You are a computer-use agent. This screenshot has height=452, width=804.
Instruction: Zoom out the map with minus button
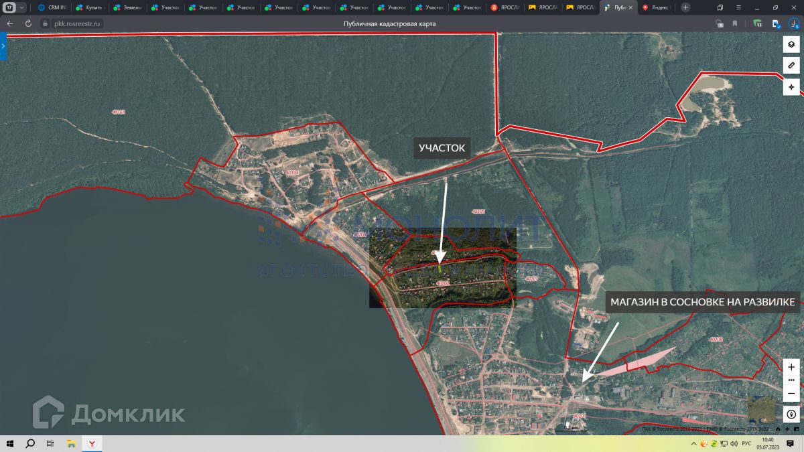pos(791,393)
